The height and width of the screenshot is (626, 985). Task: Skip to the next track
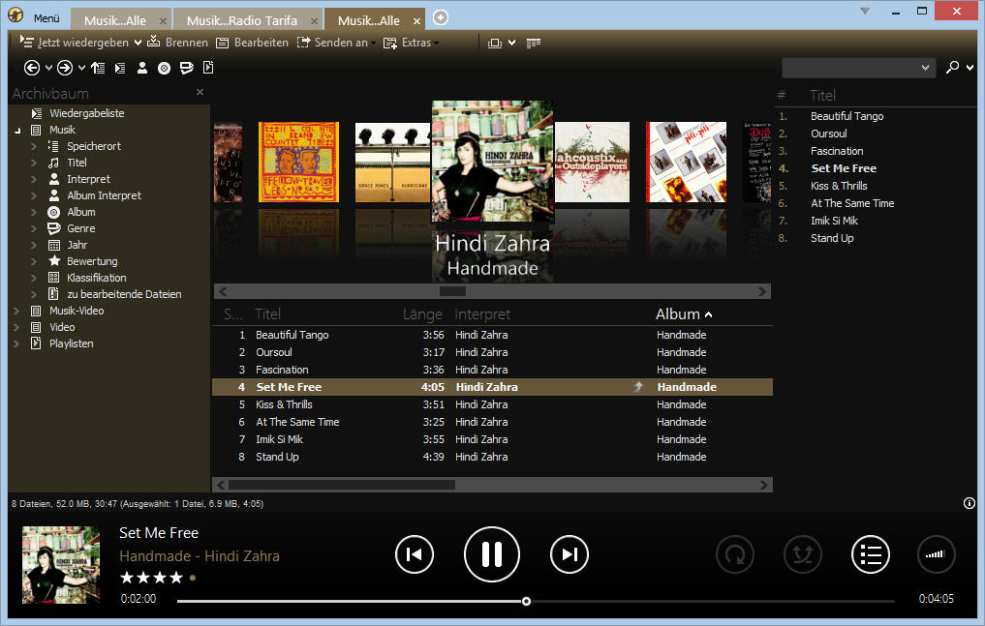click(569, 554)
